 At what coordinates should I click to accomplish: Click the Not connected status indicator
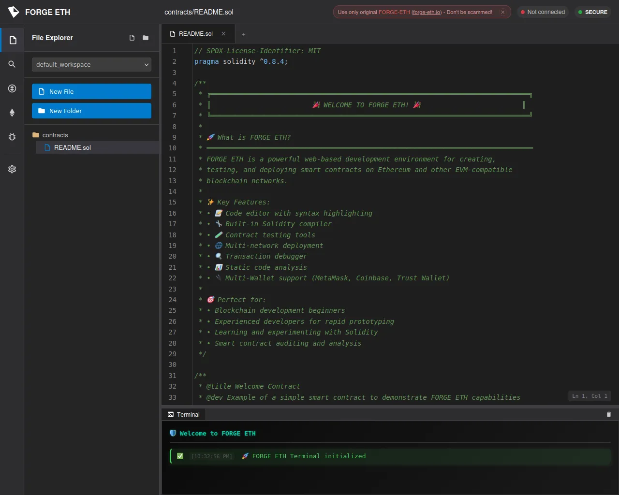coord(543,12)
